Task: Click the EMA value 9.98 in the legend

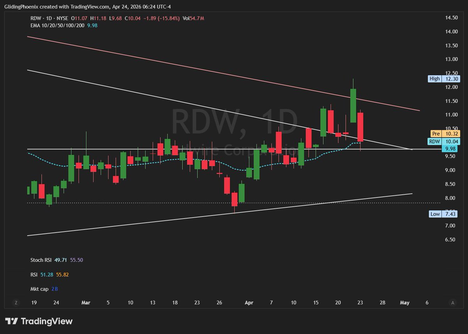Action: tap(93, 25)
